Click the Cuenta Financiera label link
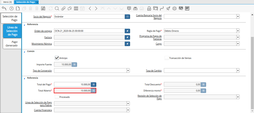Image resolution: width=254 pixels, height=113 pixels. (43, 110)
